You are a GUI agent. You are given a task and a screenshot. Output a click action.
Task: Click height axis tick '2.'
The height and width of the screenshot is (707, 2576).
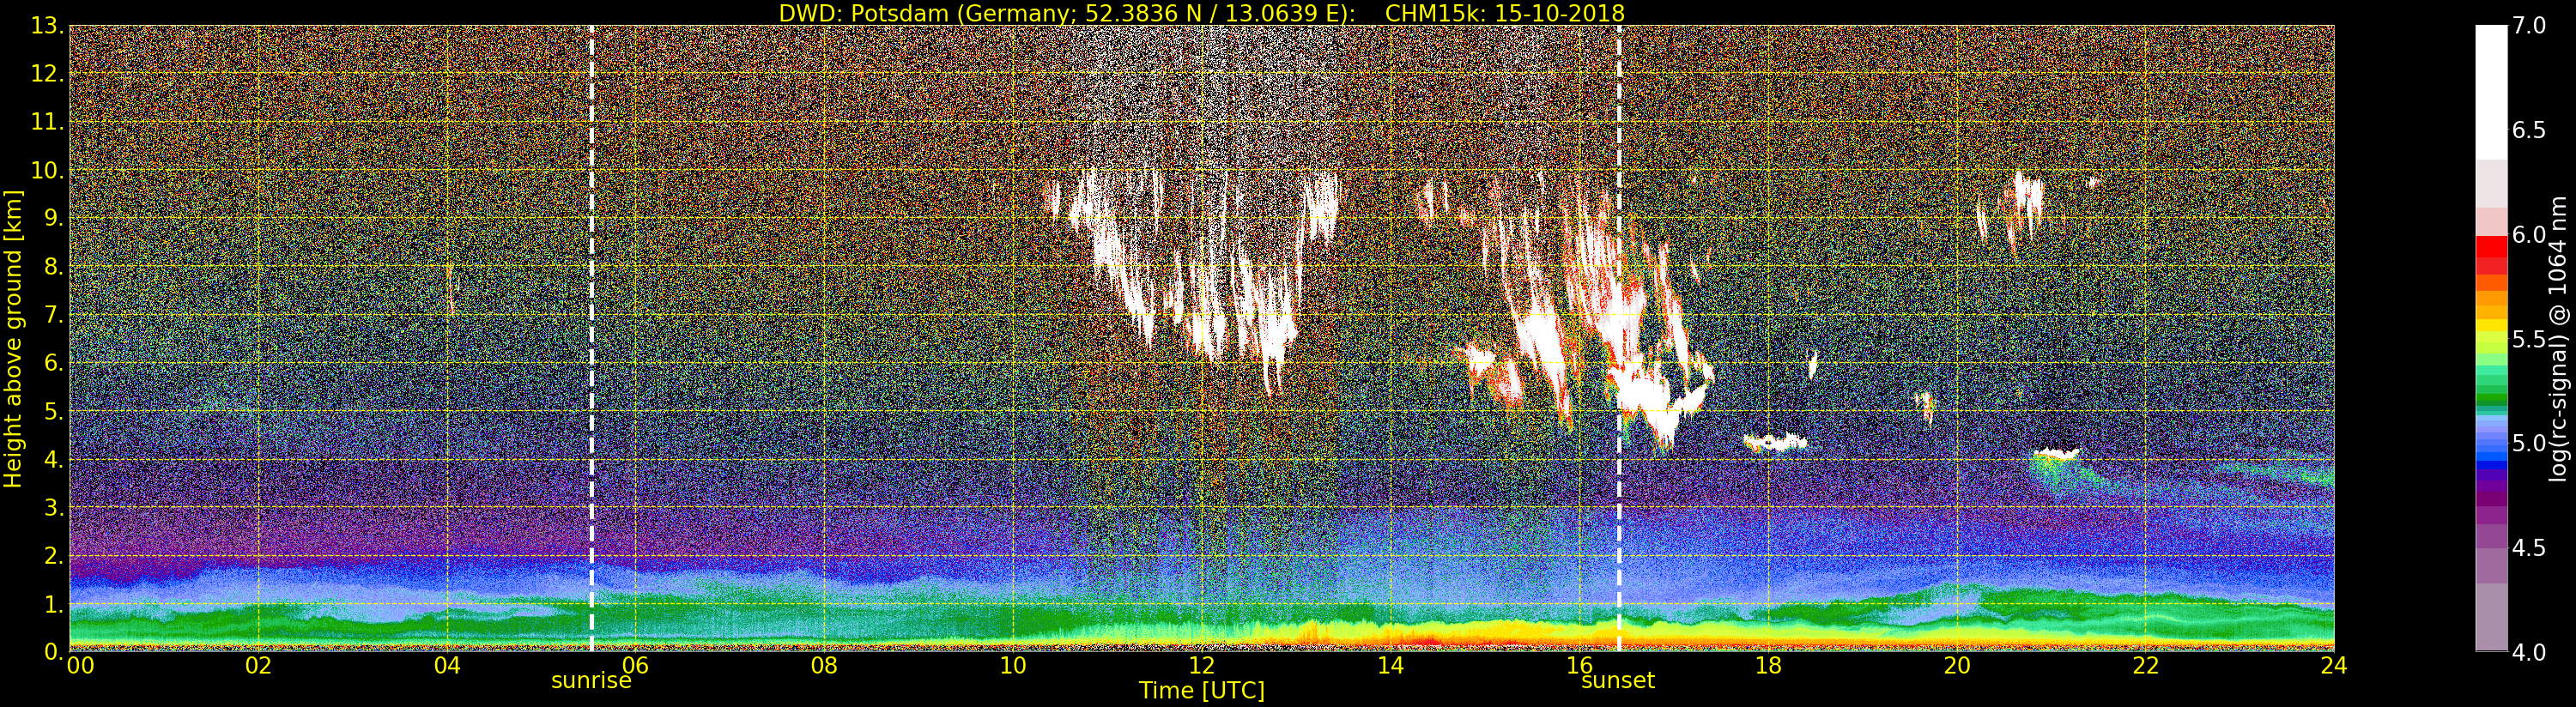point(55,555)
